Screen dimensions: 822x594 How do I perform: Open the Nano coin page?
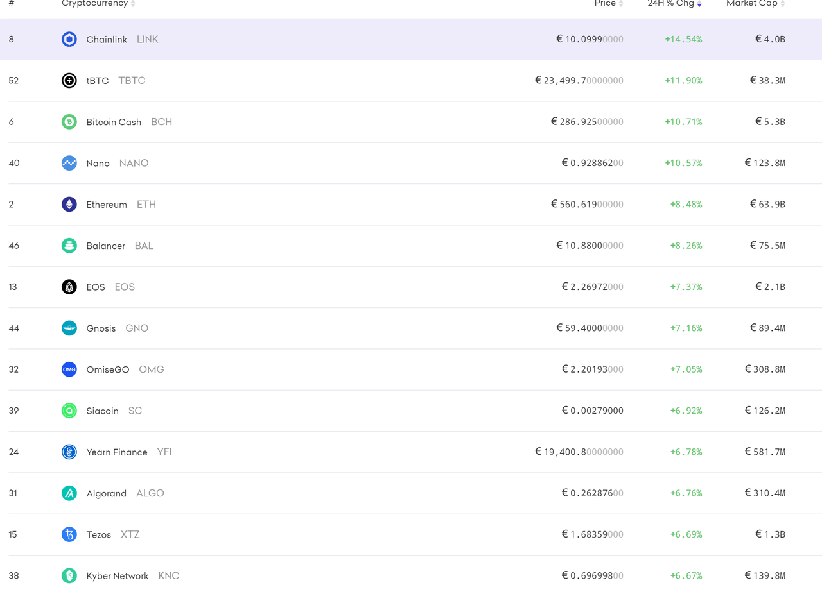[98, 163]
